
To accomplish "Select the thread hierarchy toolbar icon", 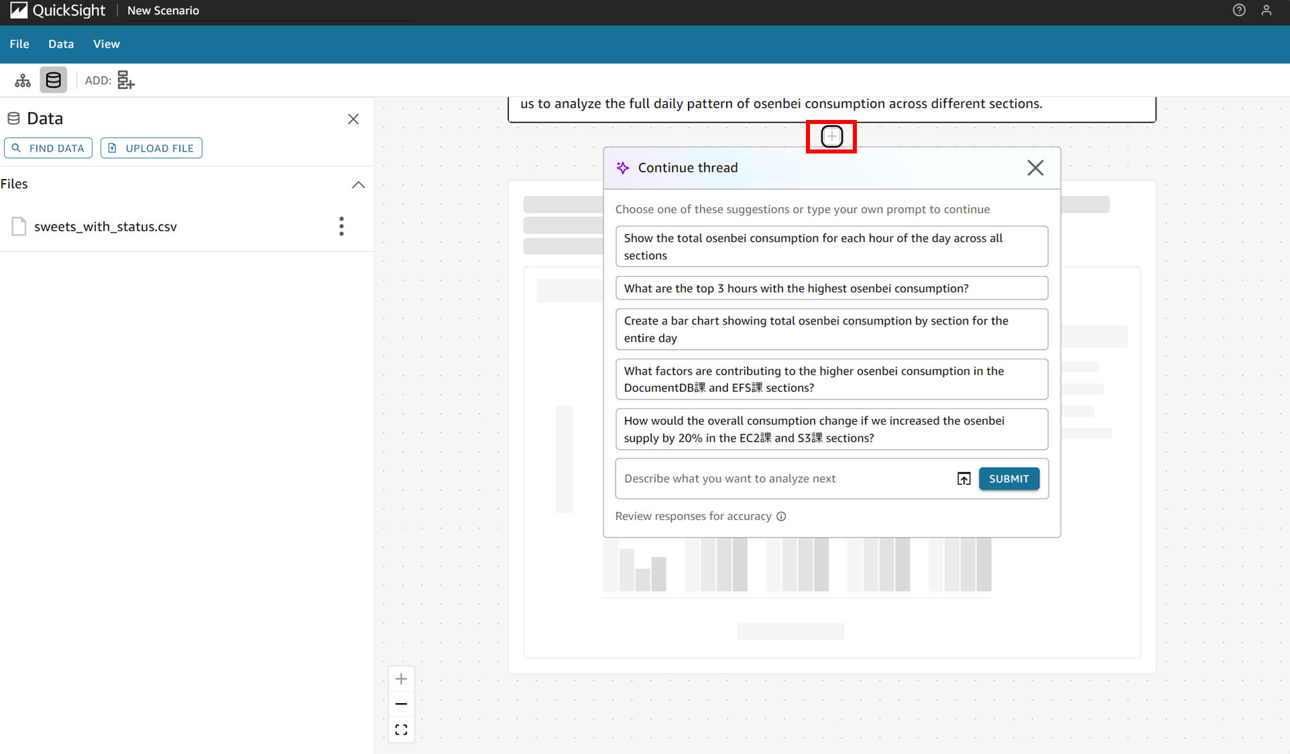I will 23,80.
